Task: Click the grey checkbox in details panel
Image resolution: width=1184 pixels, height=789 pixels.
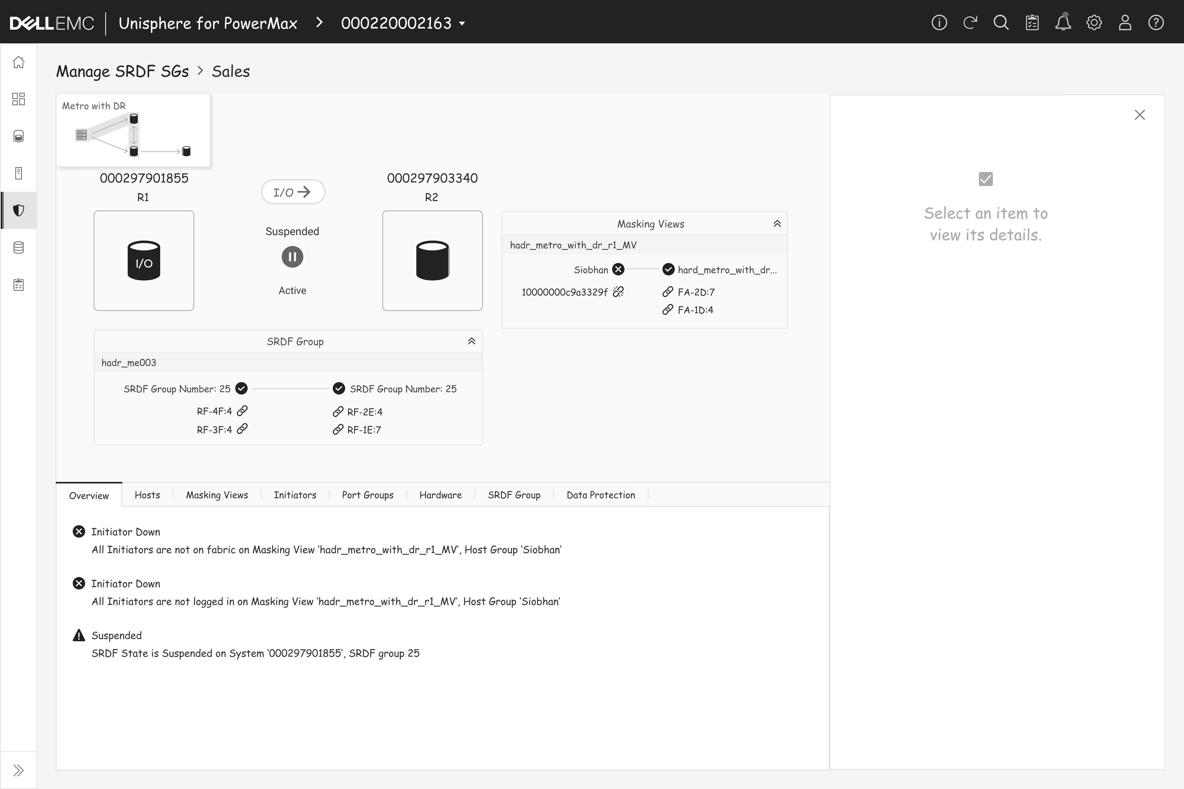Action: 985,179
